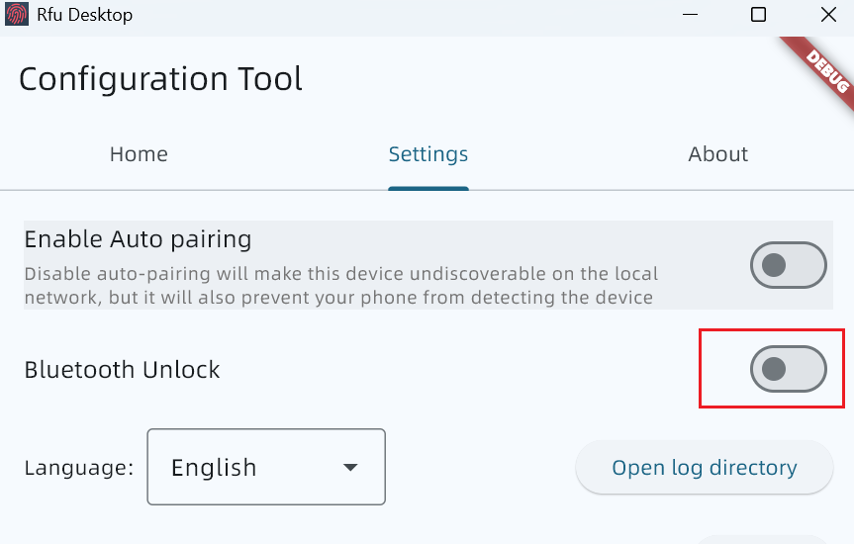Click the Rfu Desktop fingerprint app icon
Screen dimensions: 854x544
tap(17, 15)
